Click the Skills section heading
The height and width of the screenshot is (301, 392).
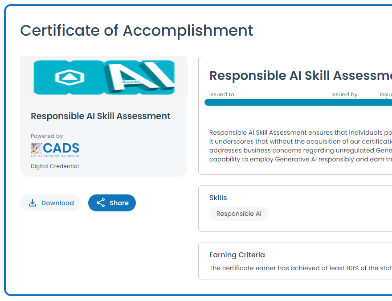click(218, 198)
